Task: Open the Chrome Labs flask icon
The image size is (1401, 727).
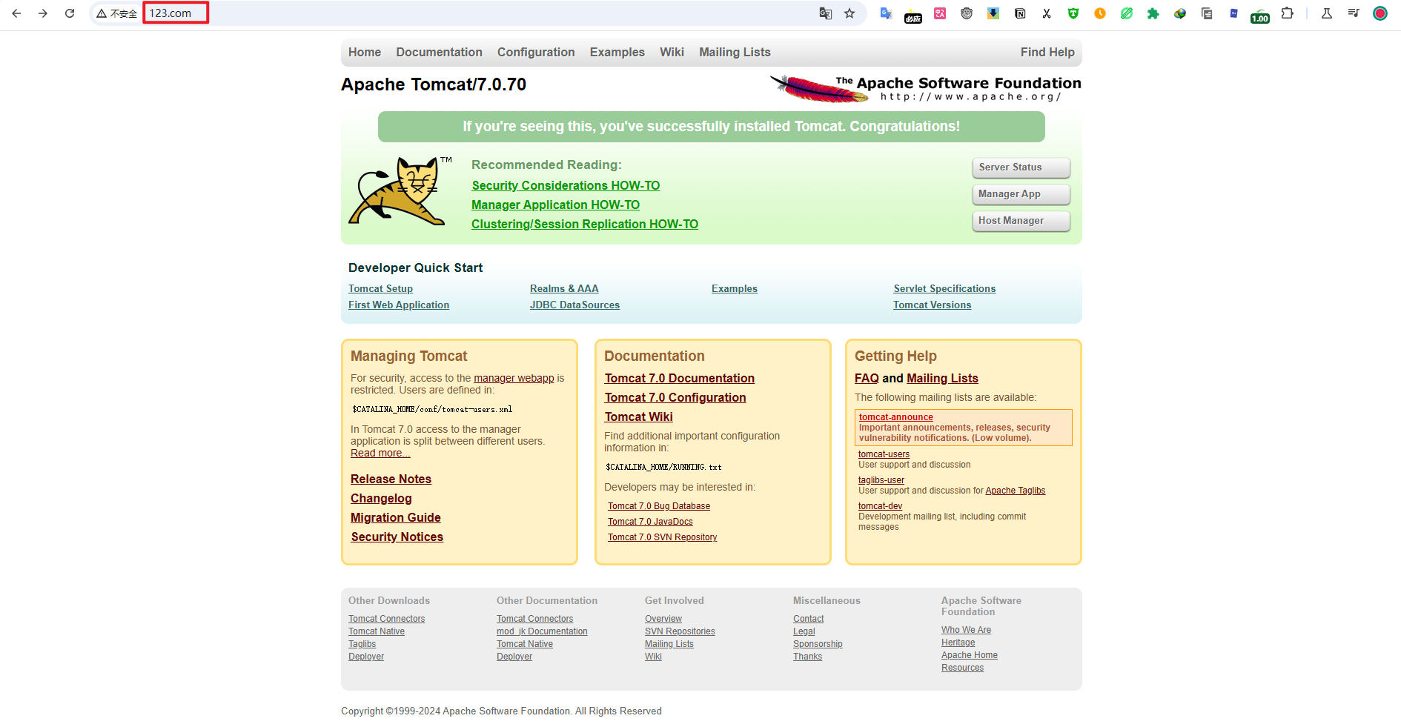Action: 1327,13
